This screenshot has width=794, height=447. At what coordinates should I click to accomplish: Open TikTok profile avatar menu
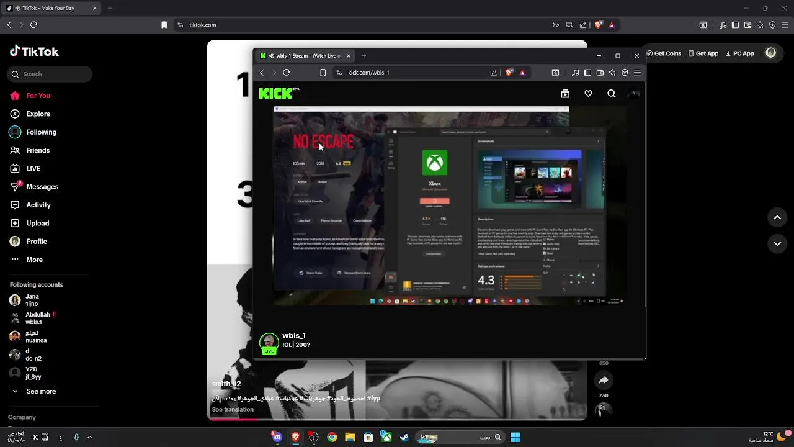[771, 53]
